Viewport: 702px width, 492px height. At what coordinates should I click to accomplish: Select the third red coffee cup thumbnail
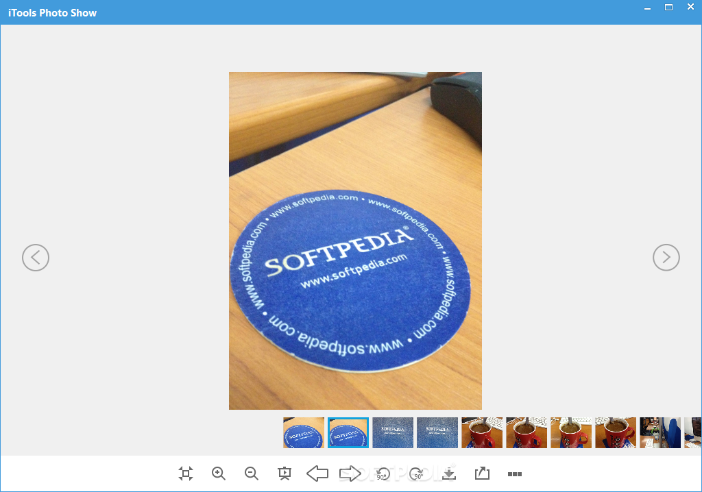(x=571, y=432)
